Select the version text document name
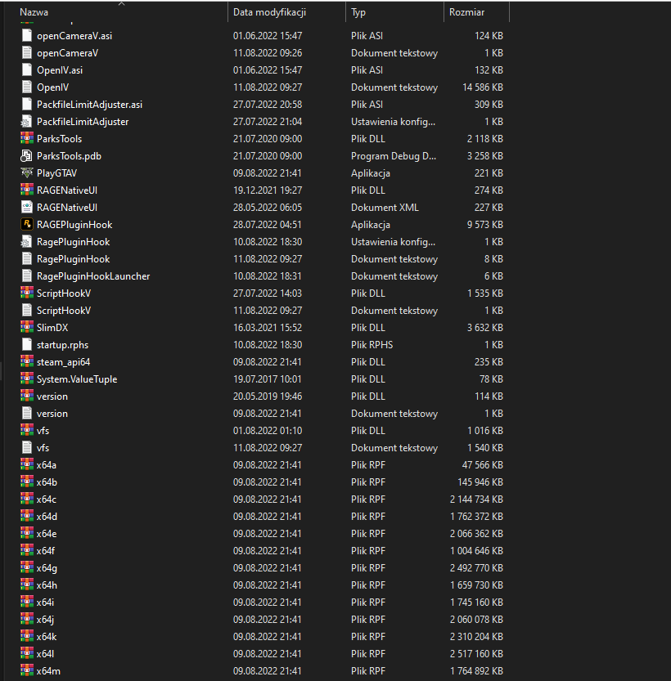Screen dimensions: 671x681 [x=52, y=414]
